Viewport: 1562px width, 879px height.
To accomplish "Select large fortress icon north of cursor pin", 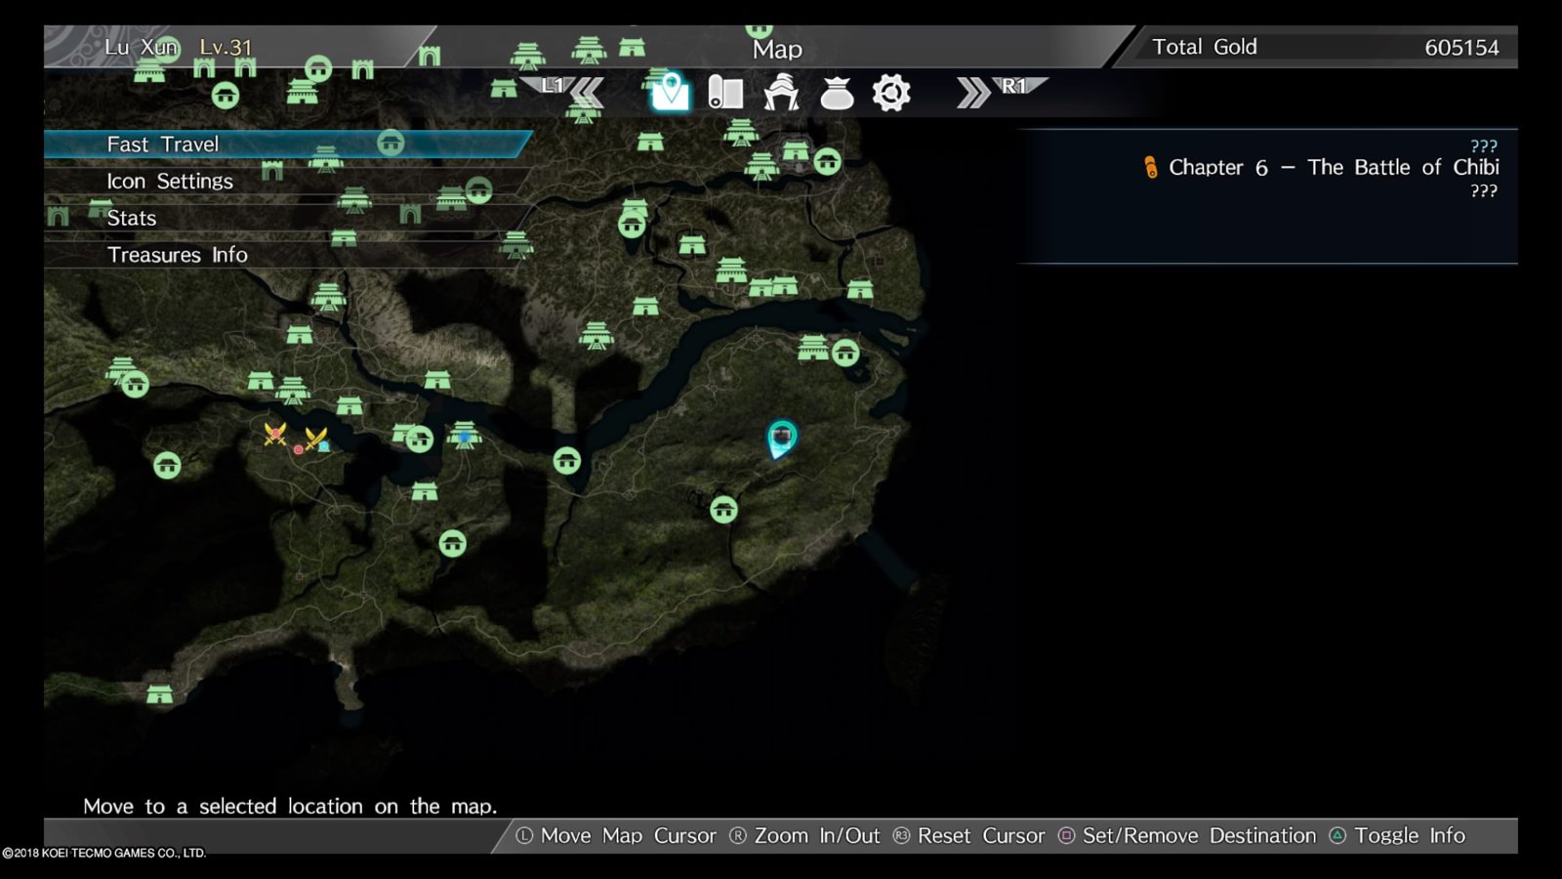I will [x=813, y=347].
